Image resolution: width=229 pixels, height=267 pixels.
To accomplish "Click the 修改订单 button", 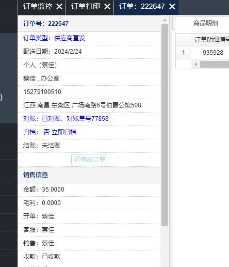I will coord(89,160).
